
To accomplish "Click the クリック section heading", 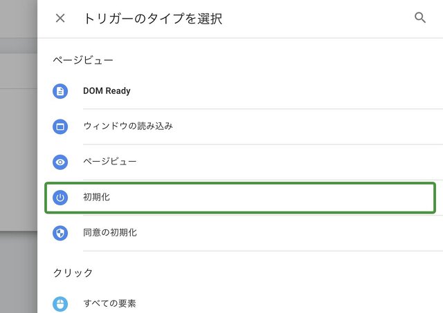I will click(x=73, y=273).
